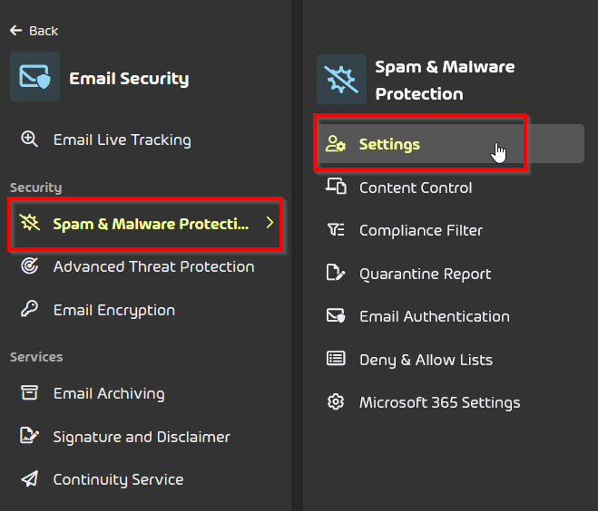Viewport: 598px width, 511px height.
Task: Click the Spam & Malware Protection header icon
Action: pyautogui.click(x=341, y=79)
